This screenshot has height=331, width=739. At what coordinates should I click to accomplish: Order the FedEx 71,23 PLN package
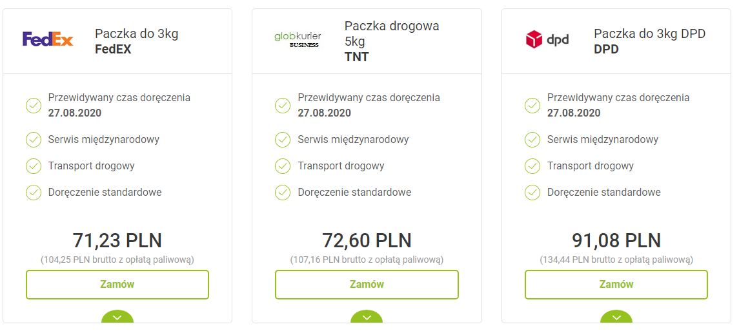[x=117, y=285]
